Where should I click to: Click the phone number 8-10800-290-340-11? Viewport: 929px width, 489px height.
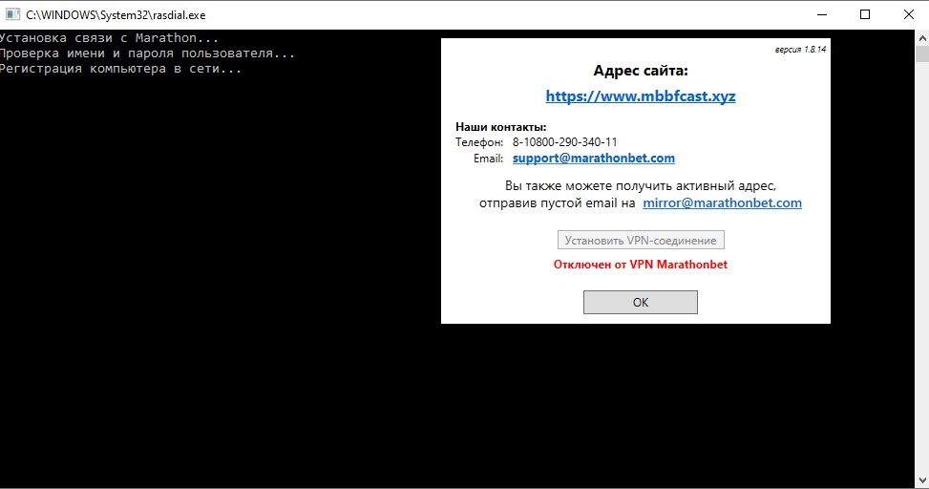tap(564, 142)
